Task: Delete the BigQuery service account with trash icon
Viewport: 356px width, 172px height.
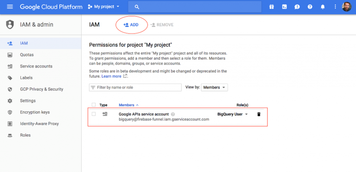Action: coord(259,114)
